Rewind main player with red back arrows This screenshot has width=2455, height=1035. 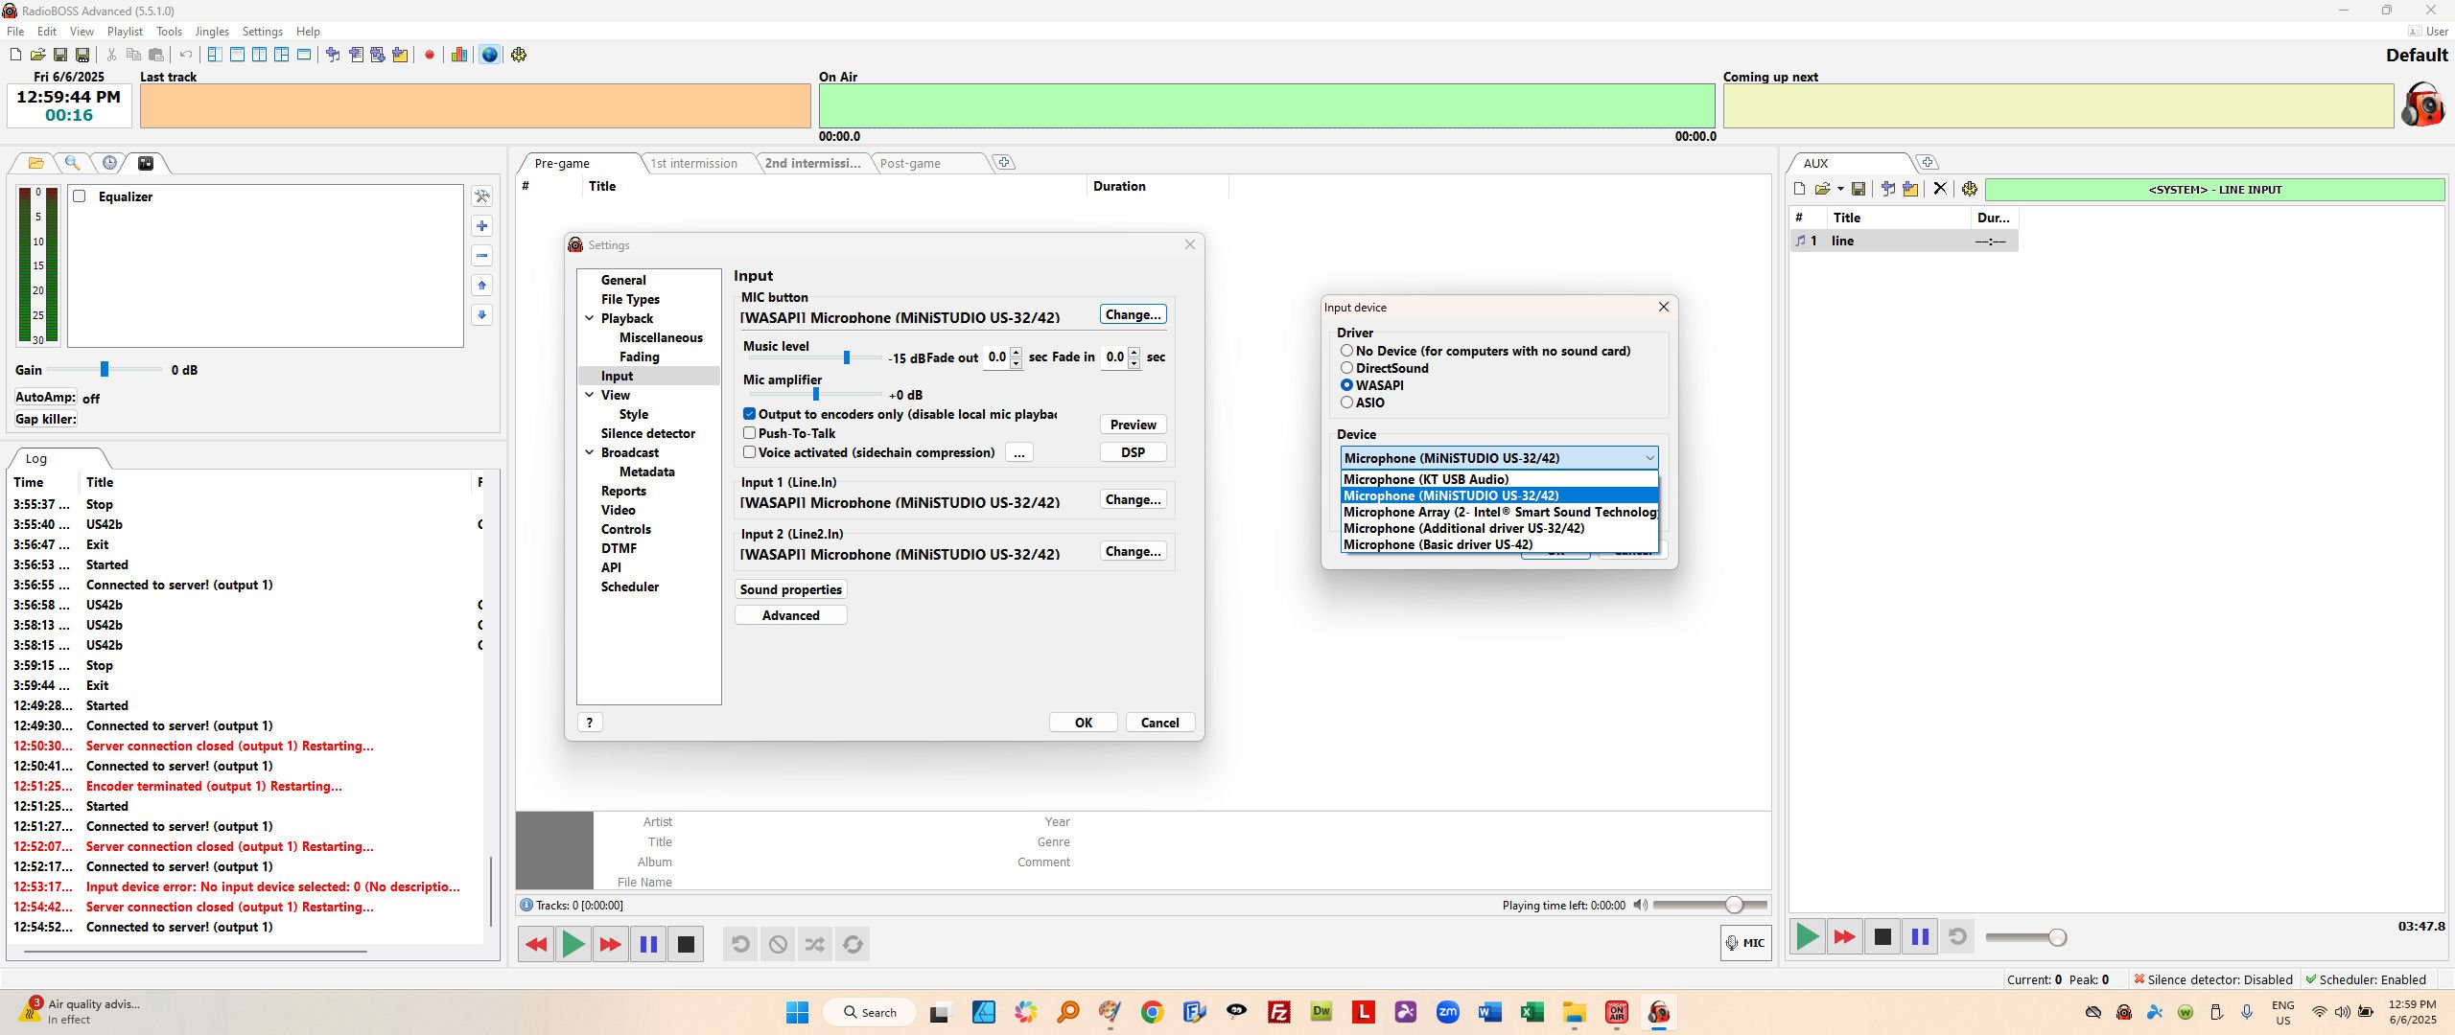click(536, 944)
